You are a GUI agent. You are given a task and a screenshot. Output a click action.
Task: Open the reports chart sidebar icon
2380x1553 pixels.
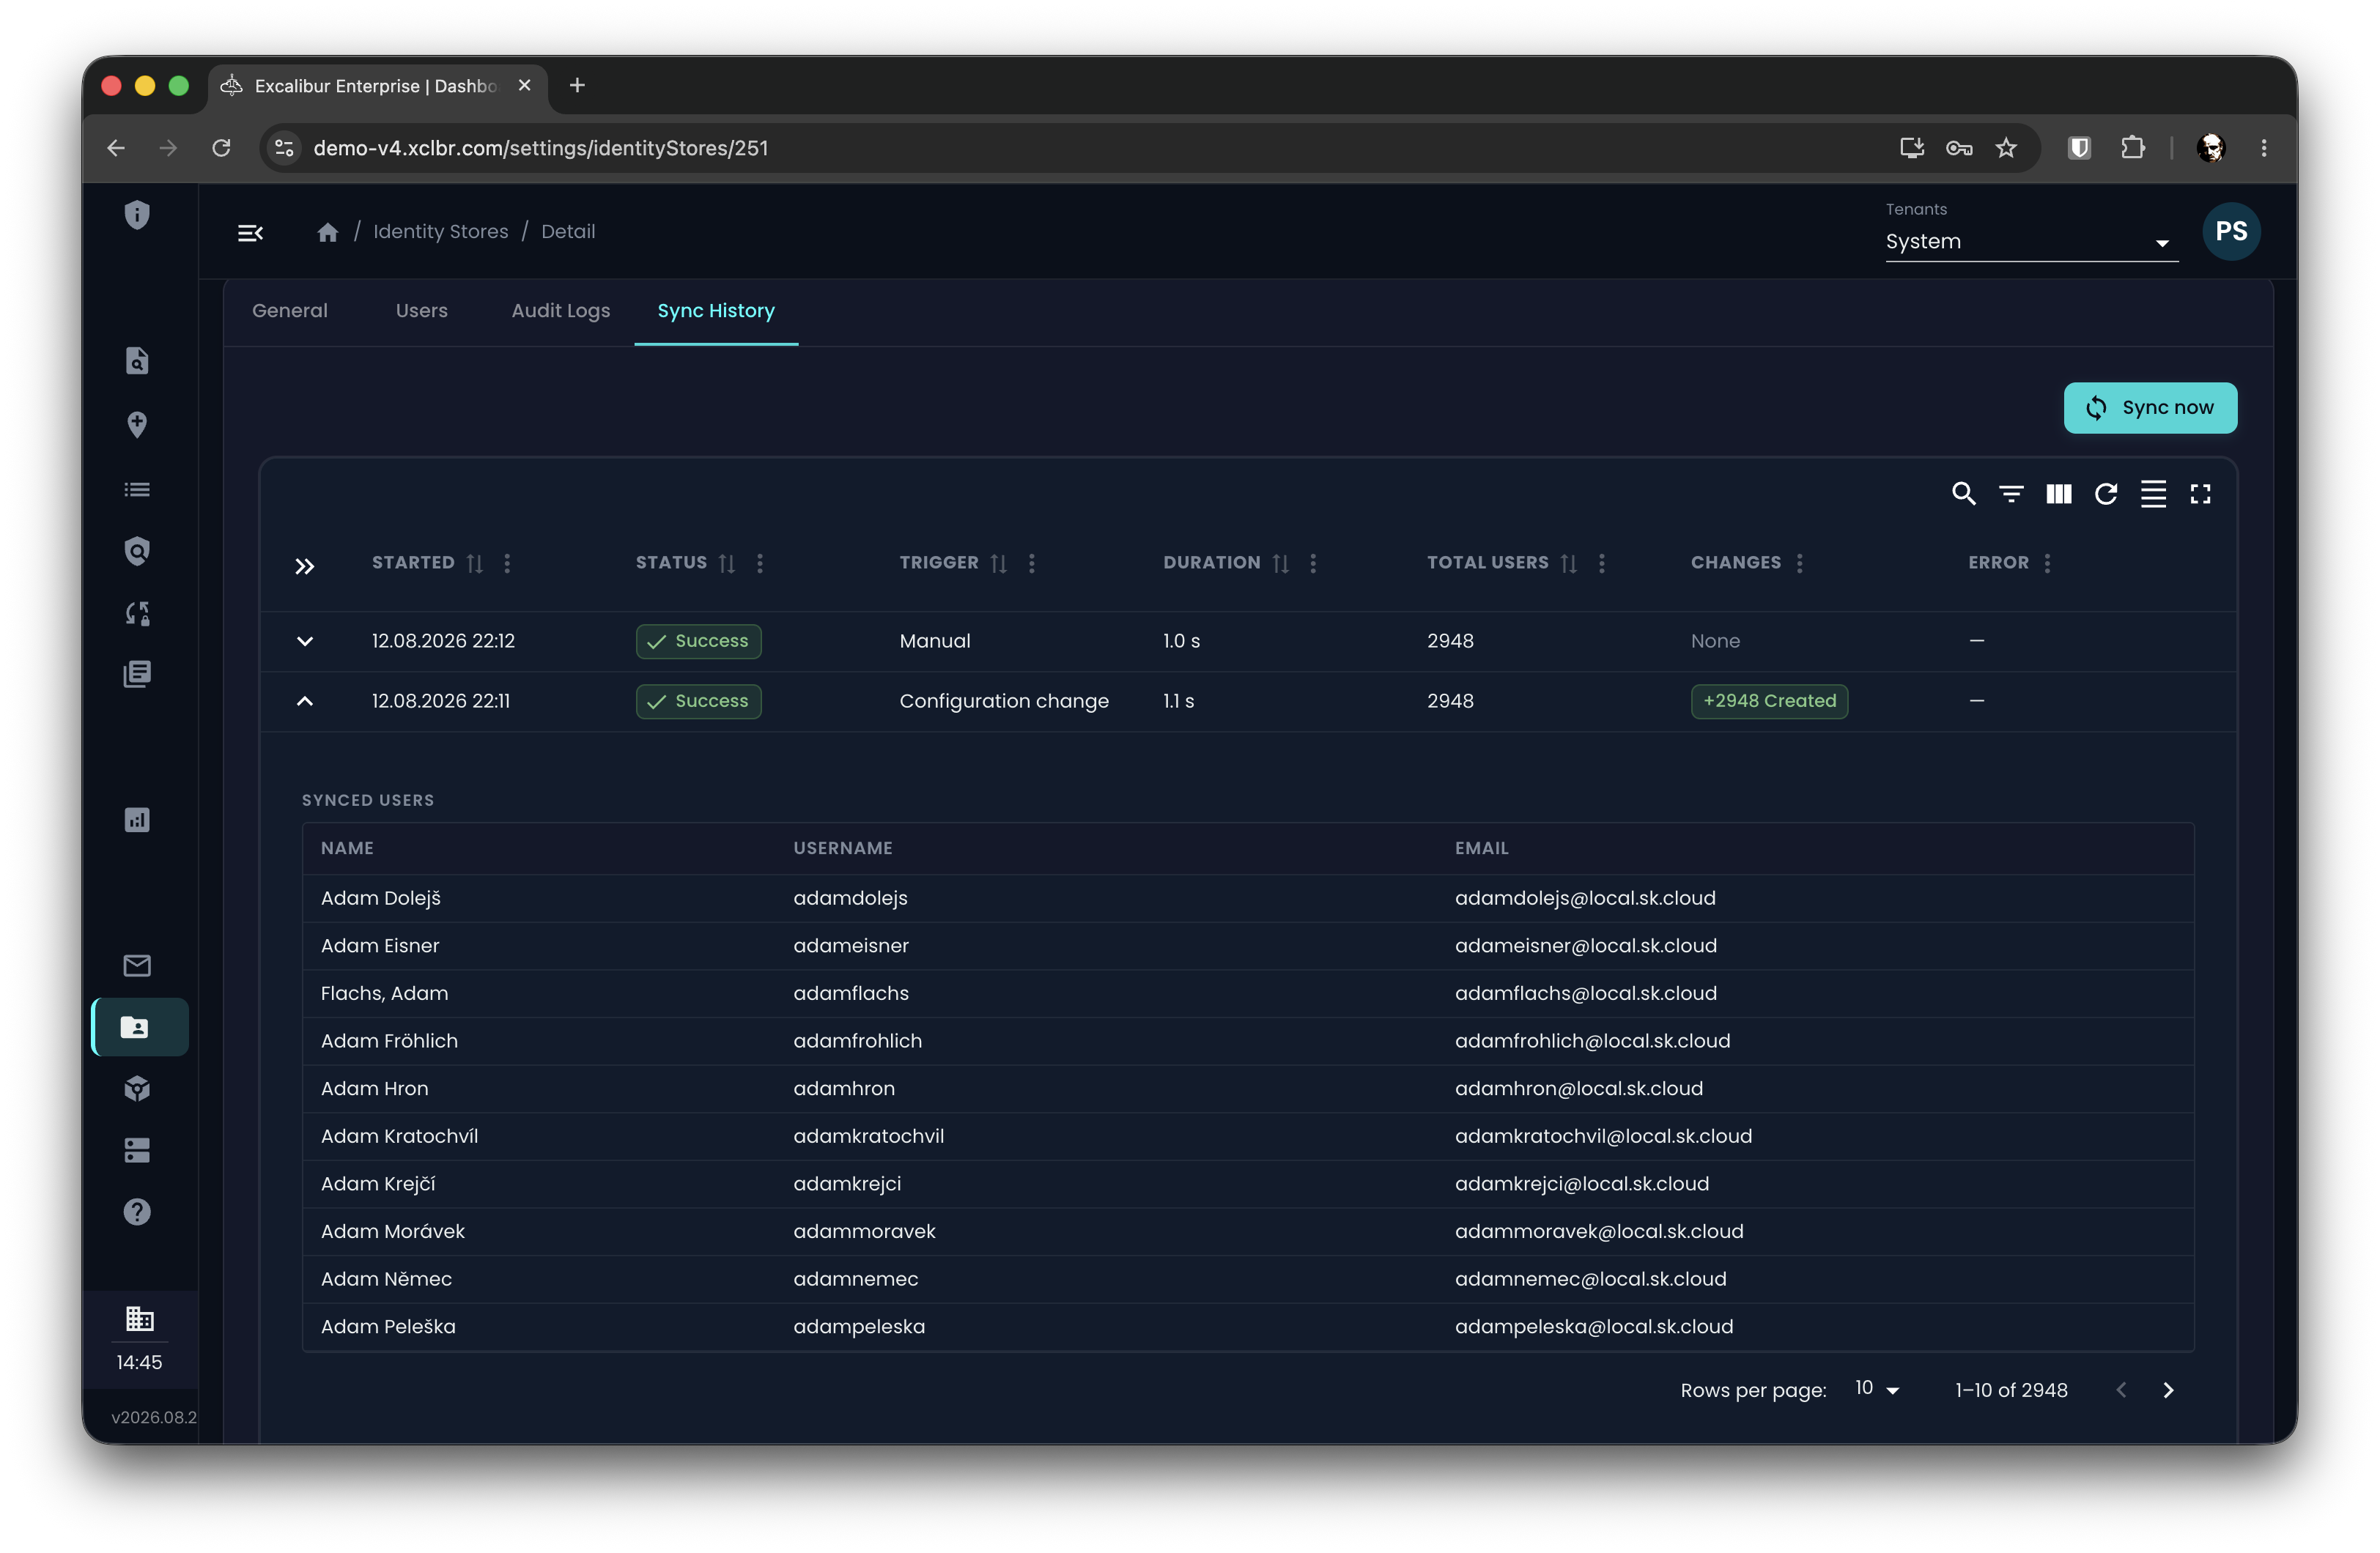click(137, 820)
